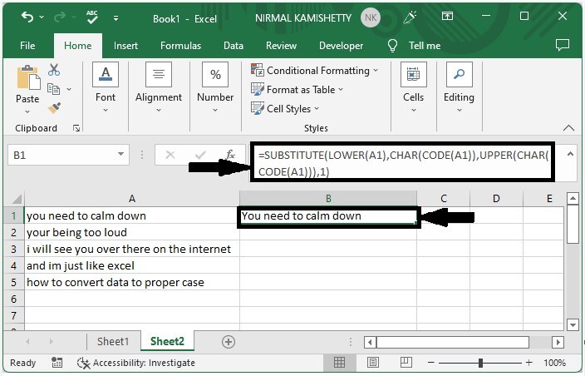Click vertical scrollbar up arrow

573,198
